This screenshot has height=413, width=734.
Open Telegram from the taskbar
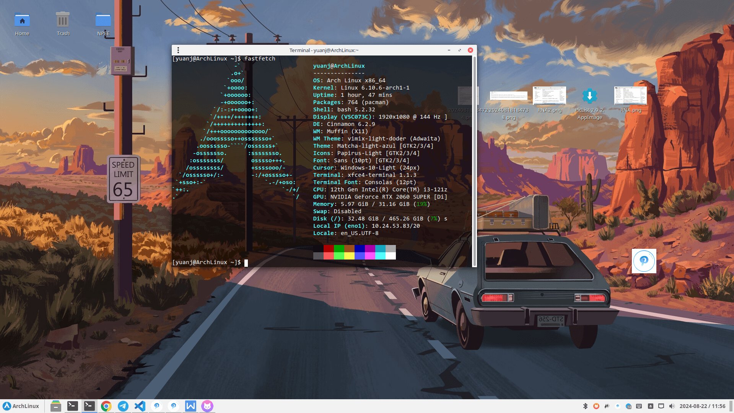pos(123,406)
